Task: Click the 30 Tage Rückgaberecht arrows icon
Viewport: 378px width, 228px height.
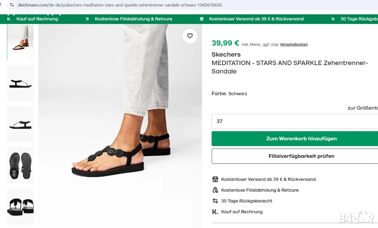Action: tap(215, 201)
